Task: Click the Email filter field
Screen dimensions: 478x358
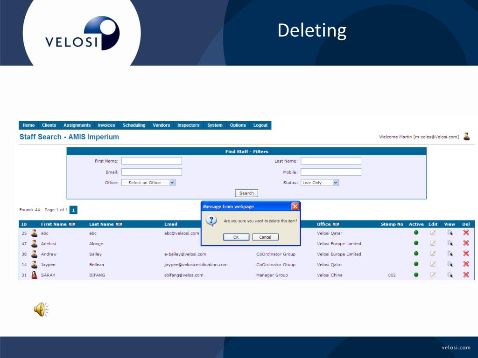Action: pos(152,172)
